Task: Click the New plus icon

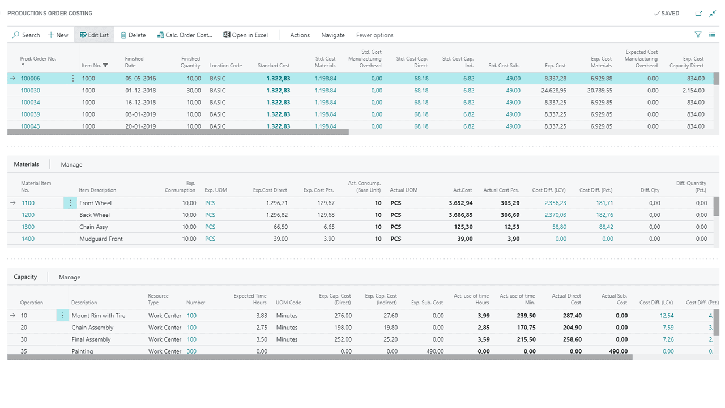Action: [x=51, y=35]
